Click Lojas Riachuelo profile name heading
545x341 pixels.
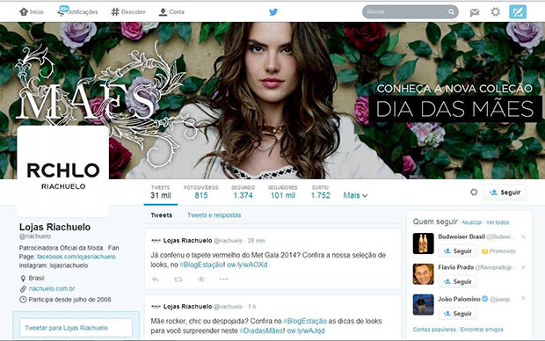click(x=54, y=227)
